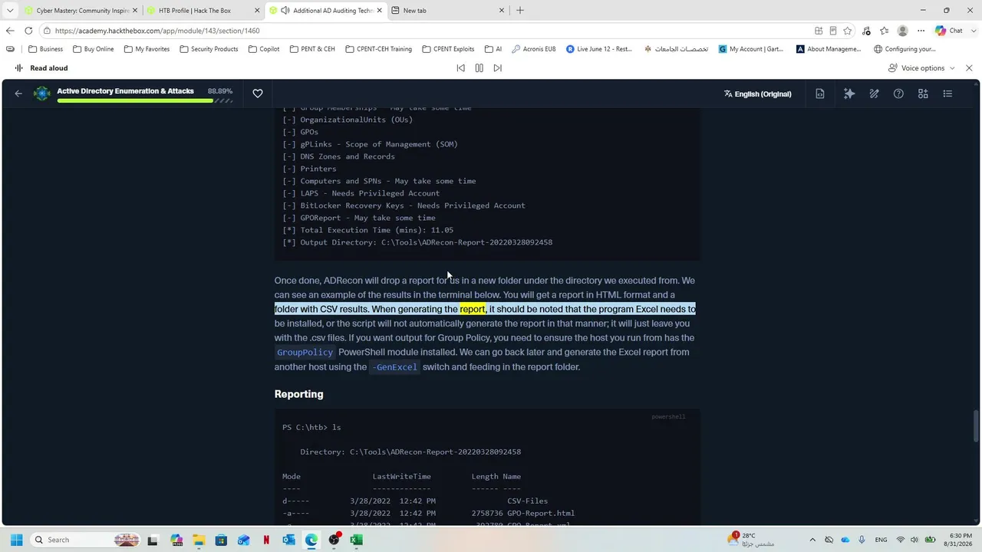Open the AI sparkles assistant icon
The width and height of the screenshot is (982, 552).
[849, 94]
